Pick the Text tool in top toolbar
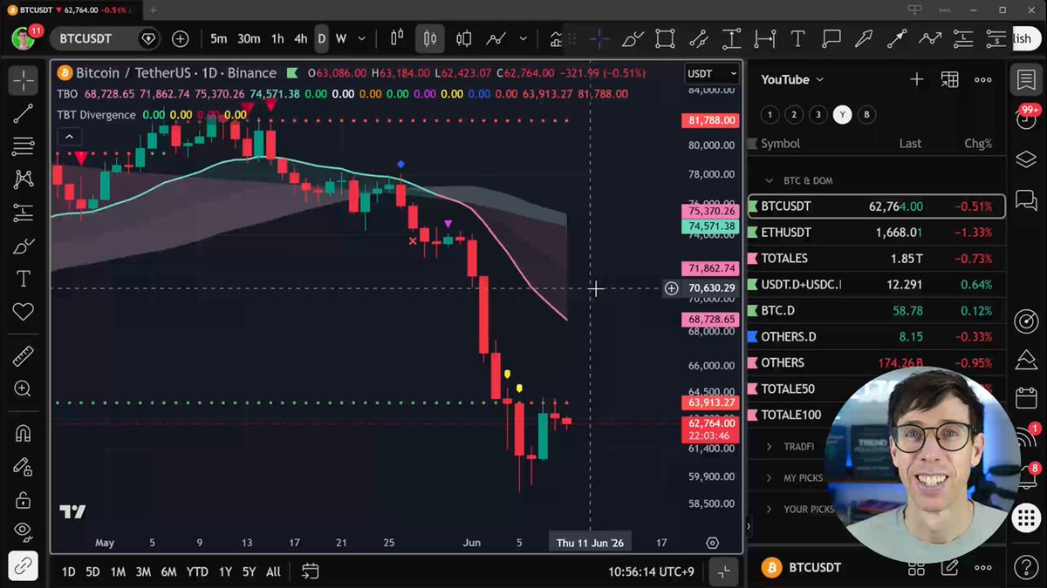Screen dimensions: 1047x588 [x=797, y=38]
